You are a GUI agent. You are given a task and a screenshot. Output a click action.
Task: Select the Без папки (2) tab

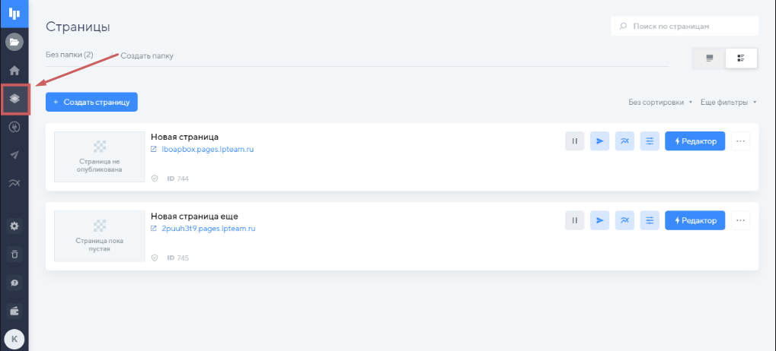(69, 55)
